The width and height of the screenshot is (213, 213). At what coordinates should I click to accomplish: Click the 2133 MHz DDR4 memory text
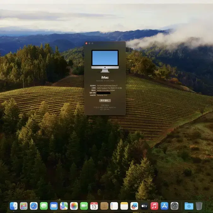tap(106, 90)
